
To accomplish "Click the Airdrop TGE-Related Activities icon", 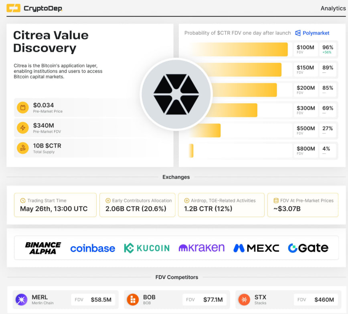I will [187, 201].
